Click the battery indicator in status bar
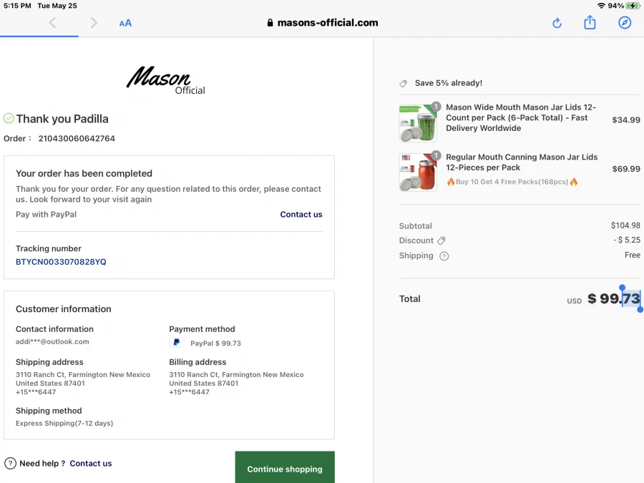The height and width of the screenshot is (483, 644). click(633, 6)
